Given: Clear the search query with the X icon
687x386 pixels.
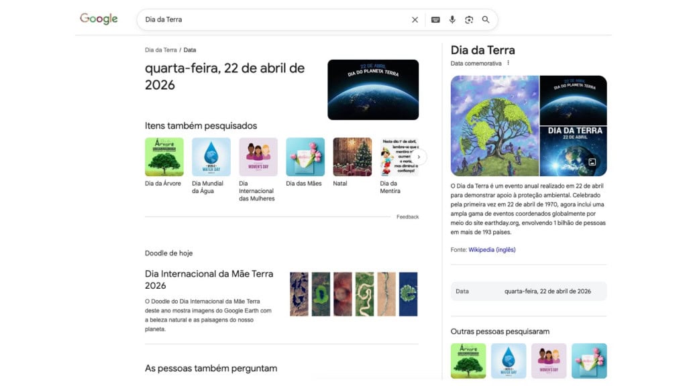Looking at the screenshot, I should pos(415,19).
